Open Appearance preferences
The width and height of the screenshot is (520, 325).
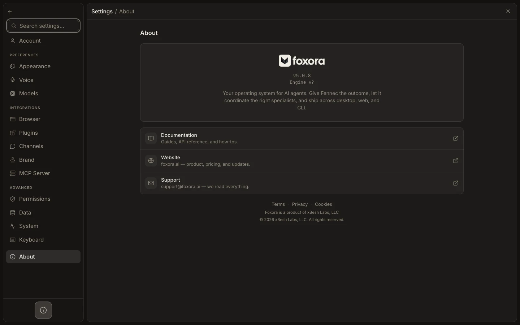pyautogui.click(x=43, y=66)
